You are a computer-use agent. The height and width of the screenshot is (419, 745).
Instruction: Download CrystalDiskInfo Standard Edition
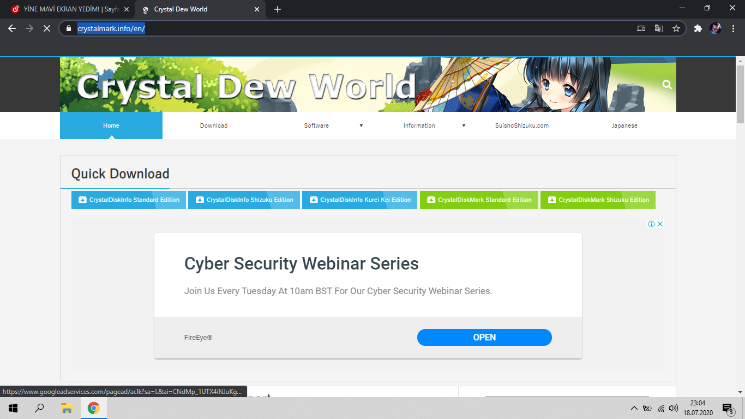coord(129,200)
